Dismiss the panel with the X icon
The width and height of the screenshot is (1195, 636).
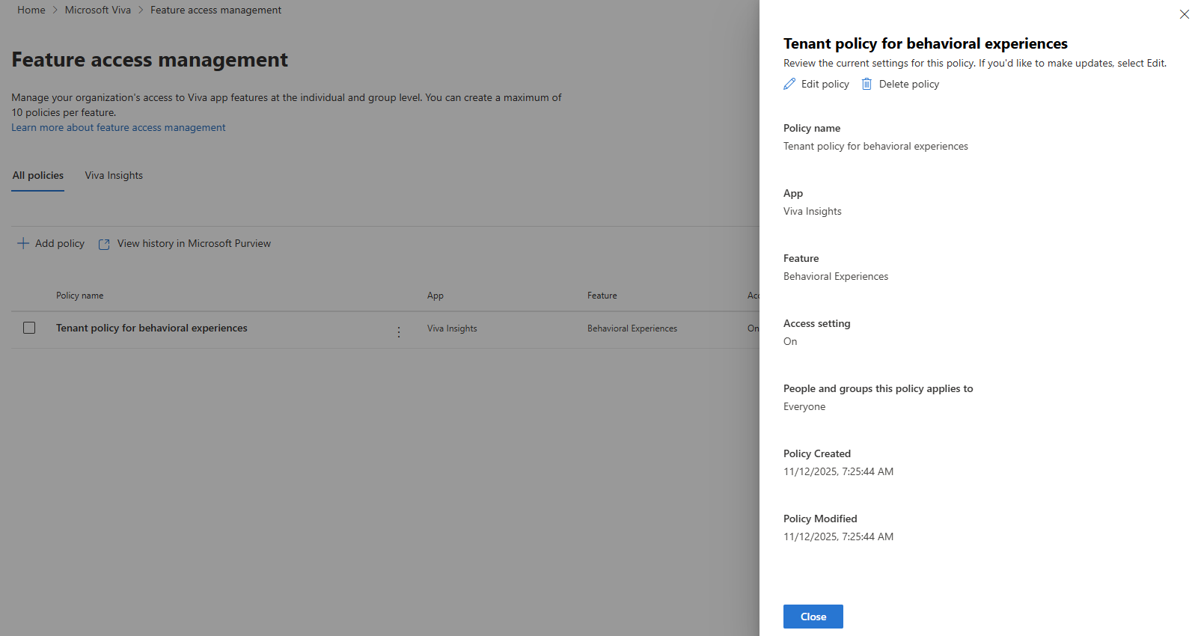[1184, 14]
